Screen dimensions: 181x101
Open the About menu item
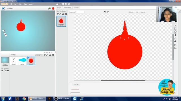[x=31, y=4]
